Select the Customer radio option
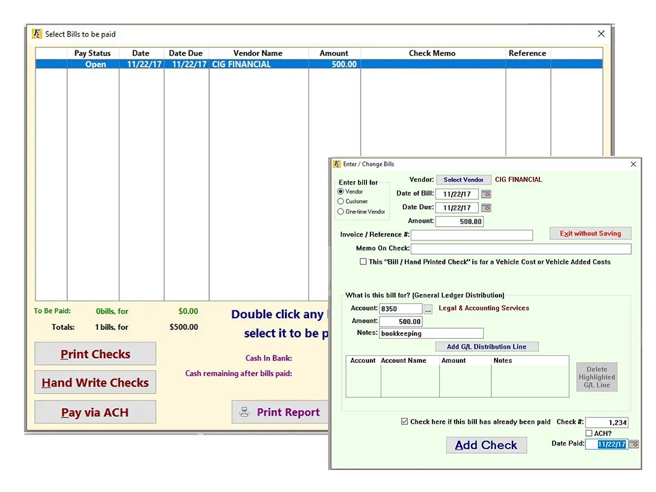This screenshot has width=656, height=492. coord(340,201)
